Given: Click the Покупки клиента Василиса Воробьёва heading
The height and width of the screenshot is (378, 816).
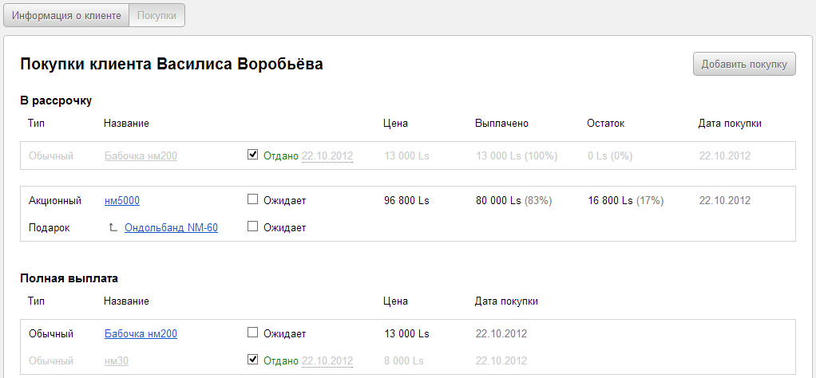Looking at the screenshot, I should (172, 65).
